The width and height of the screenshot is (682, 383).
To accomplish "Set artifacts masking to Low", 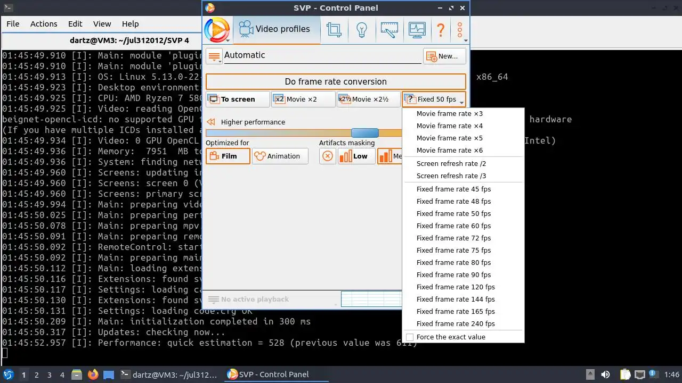I will [356, 156].
